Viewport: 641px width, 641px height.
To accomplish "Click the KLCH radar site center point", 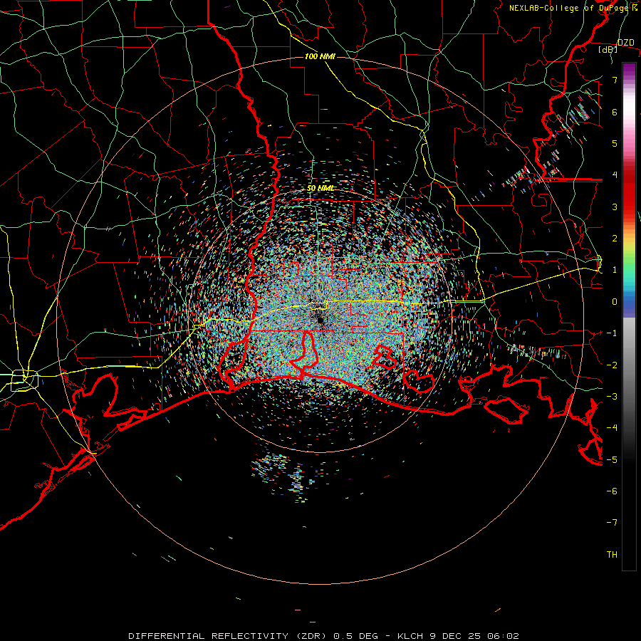I will click(320, 320).
